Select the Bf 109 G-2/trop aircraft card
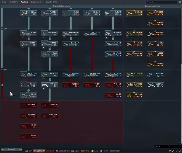The width and height of the screenshot is (182, 153). click(29, 13)
